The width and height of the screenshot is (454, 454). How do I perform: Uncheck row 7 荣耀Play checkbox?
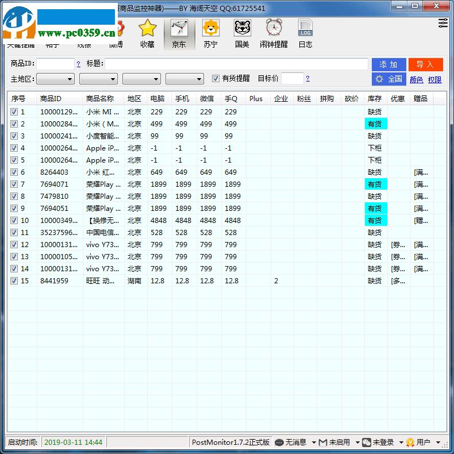14,184
